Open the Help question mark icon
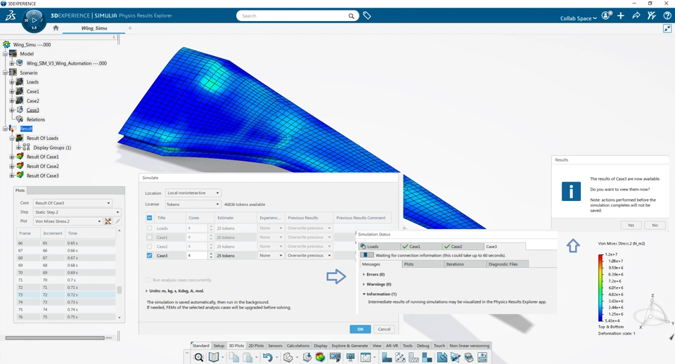Image resolution: width=675 pixels, height=364 pixels. pyautogui.click(x=667, y=15)
